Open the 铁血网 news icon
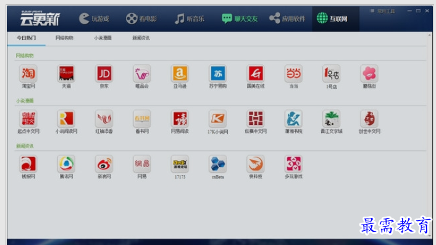 (28, 164)
